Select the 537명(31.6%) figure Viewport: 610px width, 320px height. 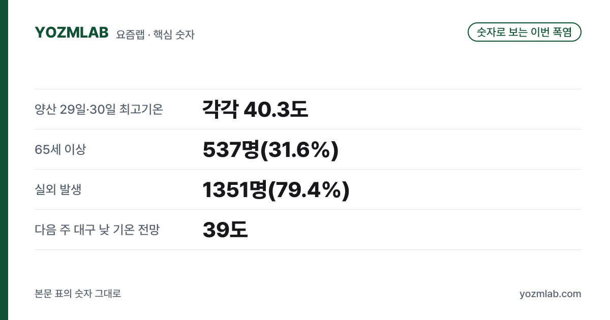click(x=270, y=150)
